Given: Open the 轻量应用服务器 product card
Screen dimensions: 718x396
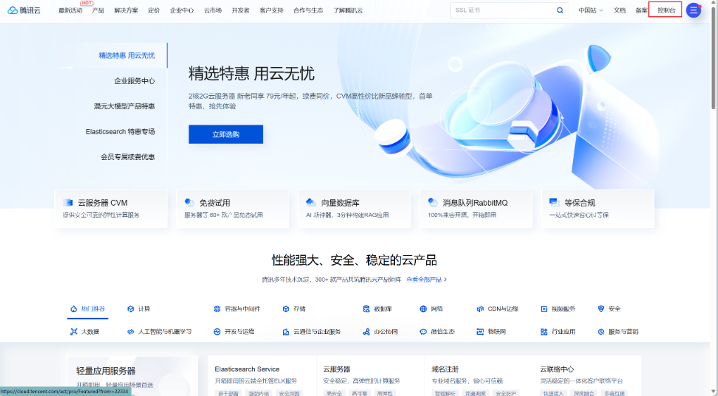Looking at the screenshot, I should click(133, 376).
